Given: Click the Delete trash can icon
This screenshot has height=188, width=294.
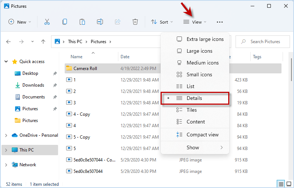Looking at the screenshot, I should coord(135,22).
